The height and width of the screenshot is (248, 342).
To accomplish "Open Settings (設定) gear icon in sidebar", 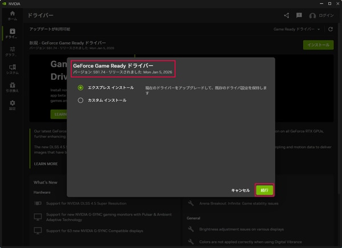I will pyautogui.click(x=12, y=105).
